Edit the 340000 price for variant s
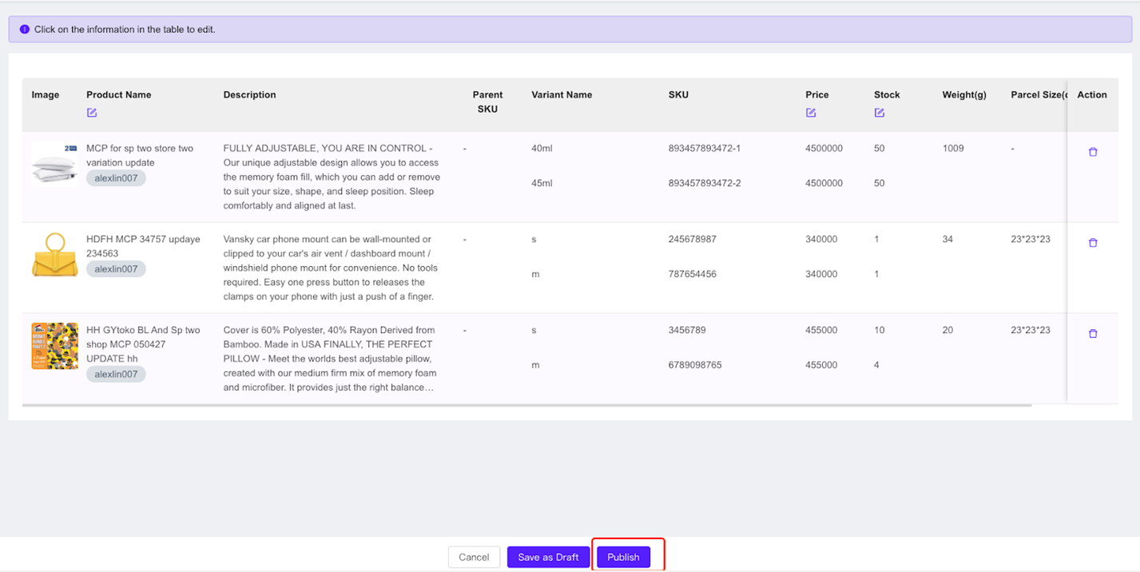Image resolution: width=1140 pixels, height=572 pixels. tap(821, 240)
